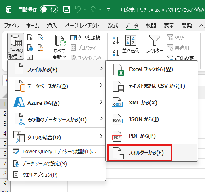Switch to the 挿入 tab
The image size is (205, 192).
52,25
